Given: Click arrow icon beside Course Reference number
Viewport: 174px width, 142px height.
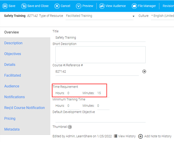Looking at the screenshot, I should tap(144, 72).
